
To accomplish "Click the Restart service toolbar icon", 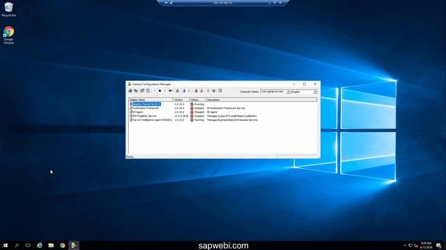I will (170, 91).
